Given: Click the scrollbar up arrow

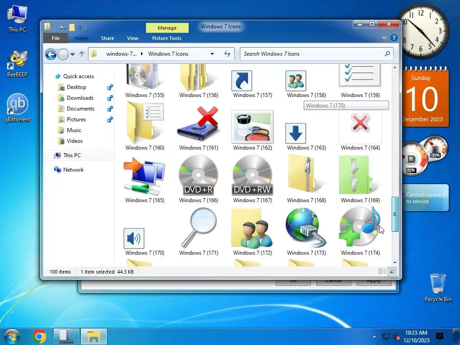Looking at the screenshot, I should coord(395,67).
